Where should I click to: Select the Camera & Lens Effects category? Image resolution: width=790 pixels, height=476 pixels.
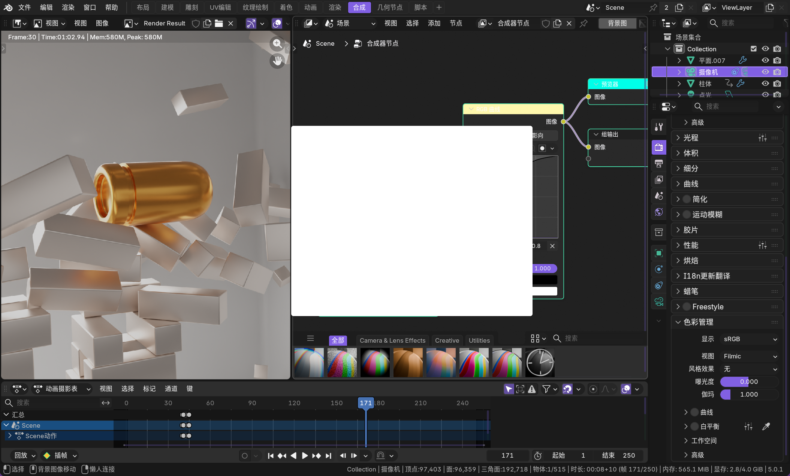click(x=392, y=340)
